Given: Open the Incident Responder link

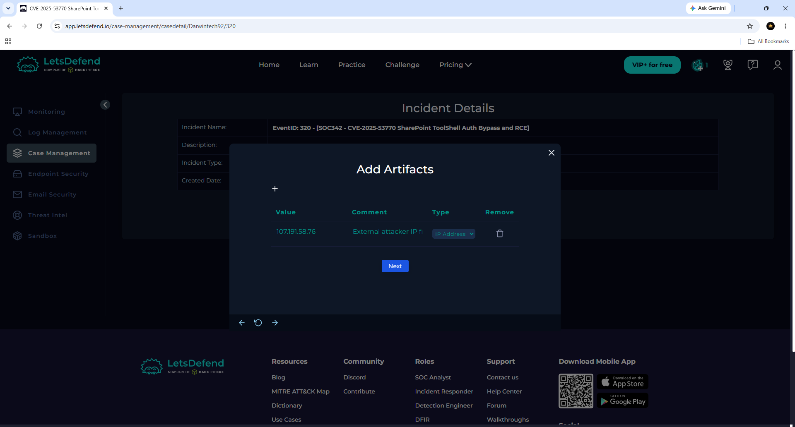Looking at the screenshot, I should pyautogui.click(x=444, y=391).
